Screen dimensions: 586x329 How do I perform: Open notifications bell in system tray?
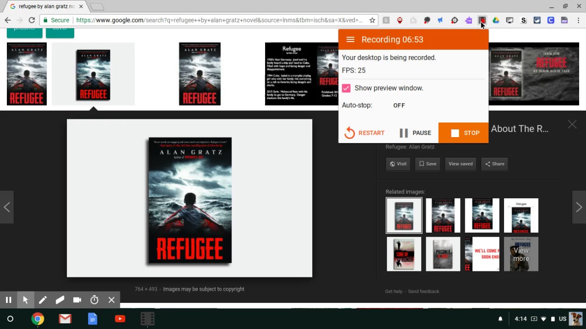(x=500, y=318)
